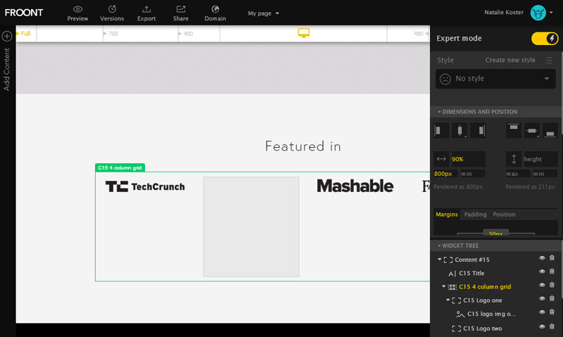This screenshot has height=337, width=563.
Task: Click the FROONT logo
Action: (24, 13)
